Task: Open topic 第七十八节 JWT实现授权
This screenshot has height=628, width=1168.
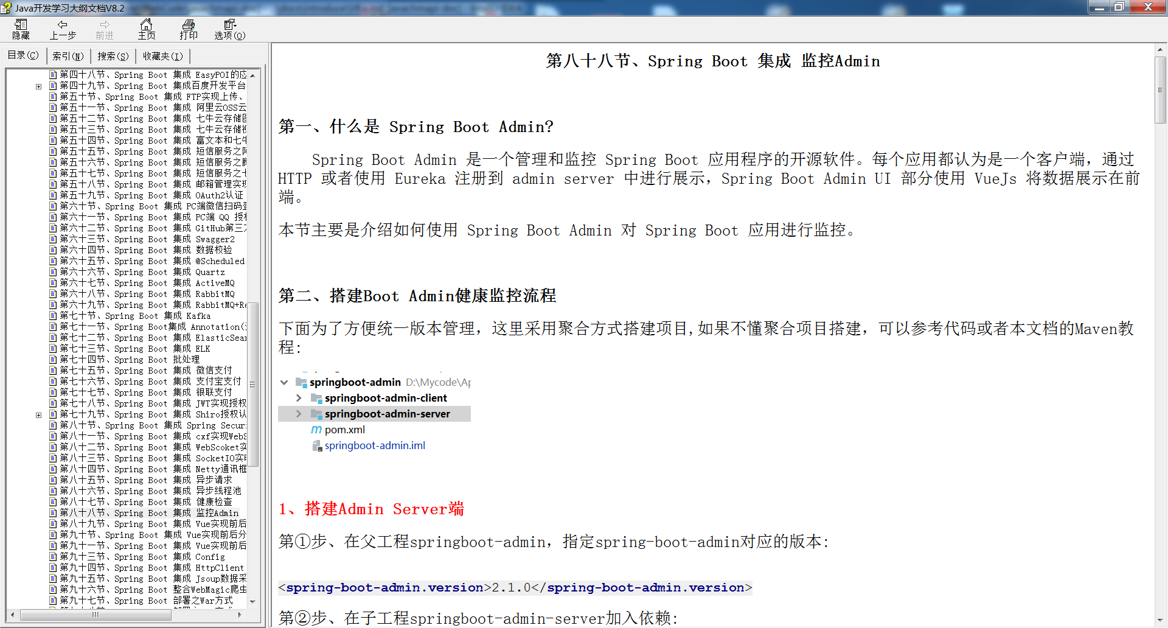Action: (x=153, y=403)
